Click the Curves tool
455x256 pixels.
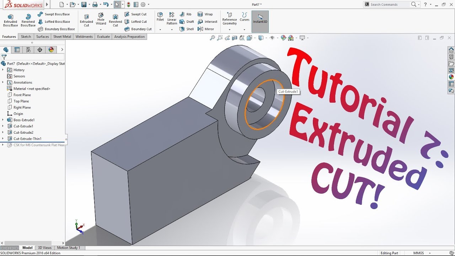[x=245, y=17]
